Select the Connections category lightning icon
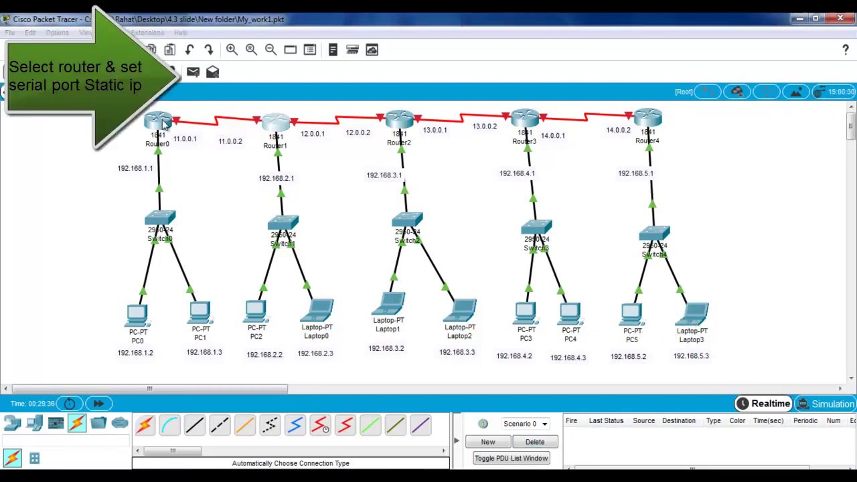 tap(77, 423)
